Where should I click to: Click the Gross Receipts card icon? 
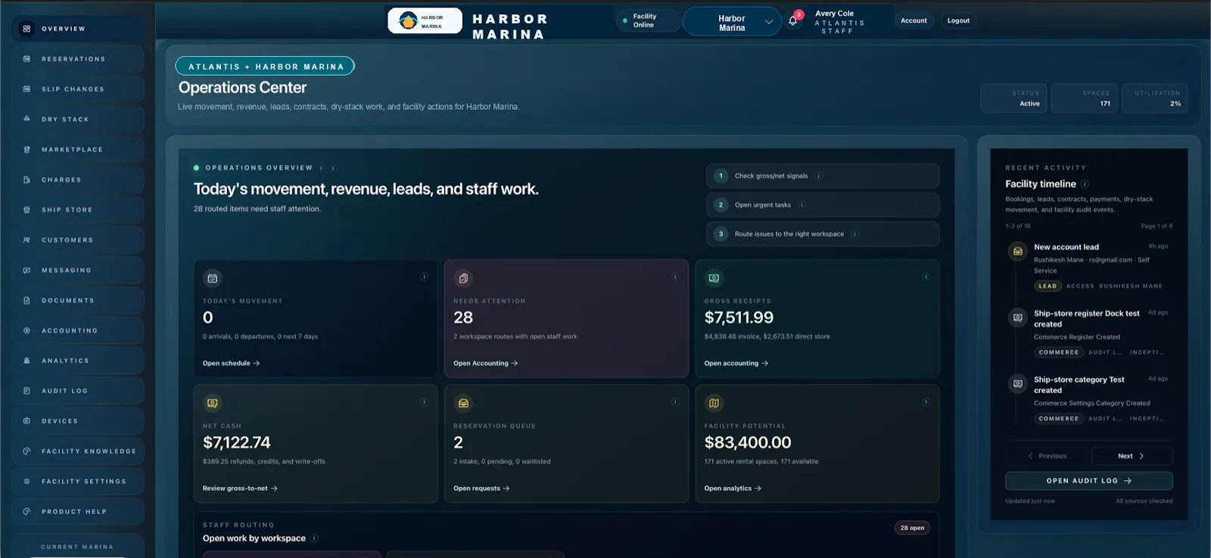714,278
